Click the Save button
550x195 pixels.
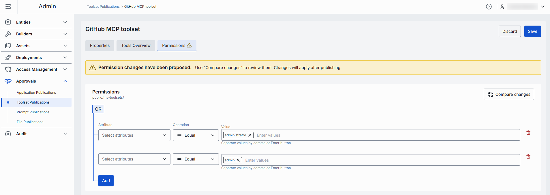tap(532, 31)
